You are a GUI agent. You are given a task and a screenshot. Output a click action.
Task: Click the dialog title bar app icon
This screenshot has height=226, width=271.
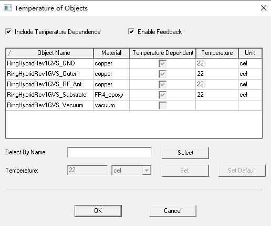pos(7,8)
